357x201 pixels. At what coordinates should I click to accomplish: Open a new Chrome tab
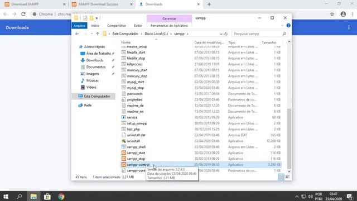209,4
